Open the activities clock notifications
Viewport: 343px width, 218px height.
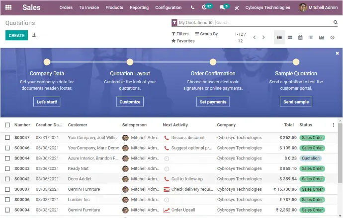204,7
